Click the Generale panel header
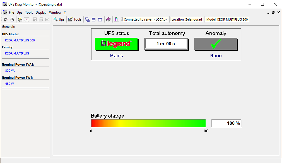This screenshot has width=282, height=164. (x=25, y=27)
